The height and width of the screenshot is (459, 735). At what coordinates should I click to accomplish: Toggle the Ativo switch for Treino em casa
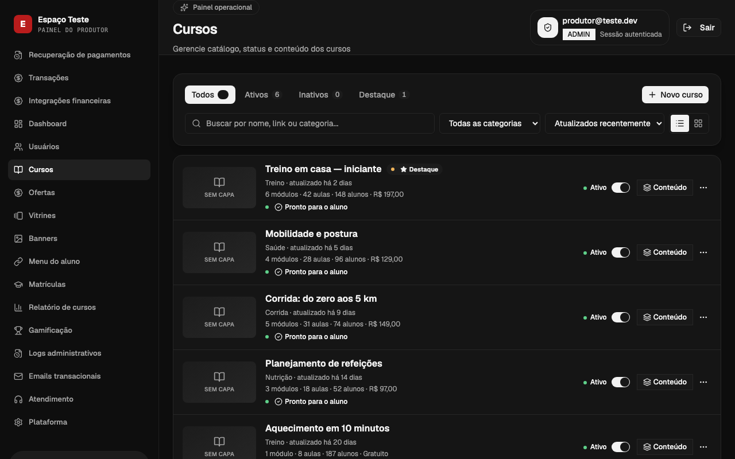coord(621,188)
